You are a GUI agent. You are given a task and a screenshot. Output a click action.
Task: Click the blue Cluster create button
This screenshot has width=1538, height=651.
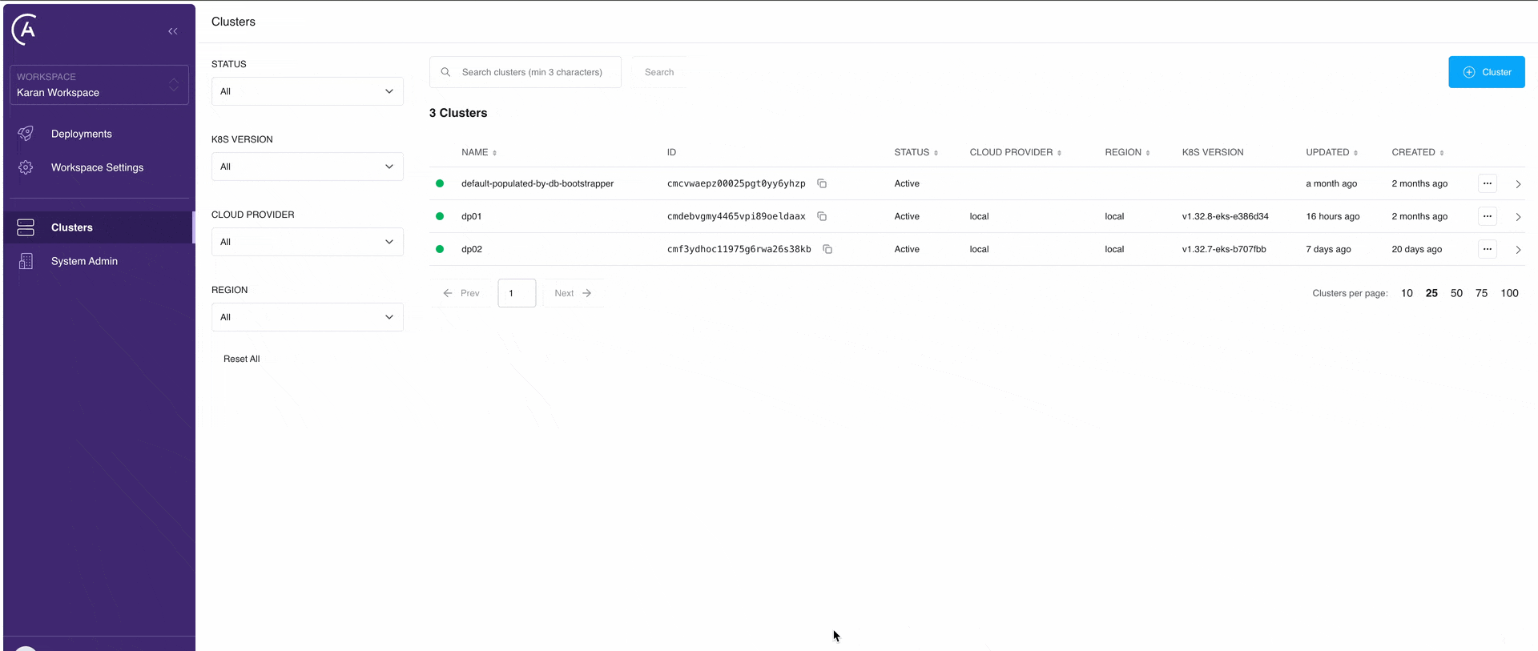click(1486, 72)
